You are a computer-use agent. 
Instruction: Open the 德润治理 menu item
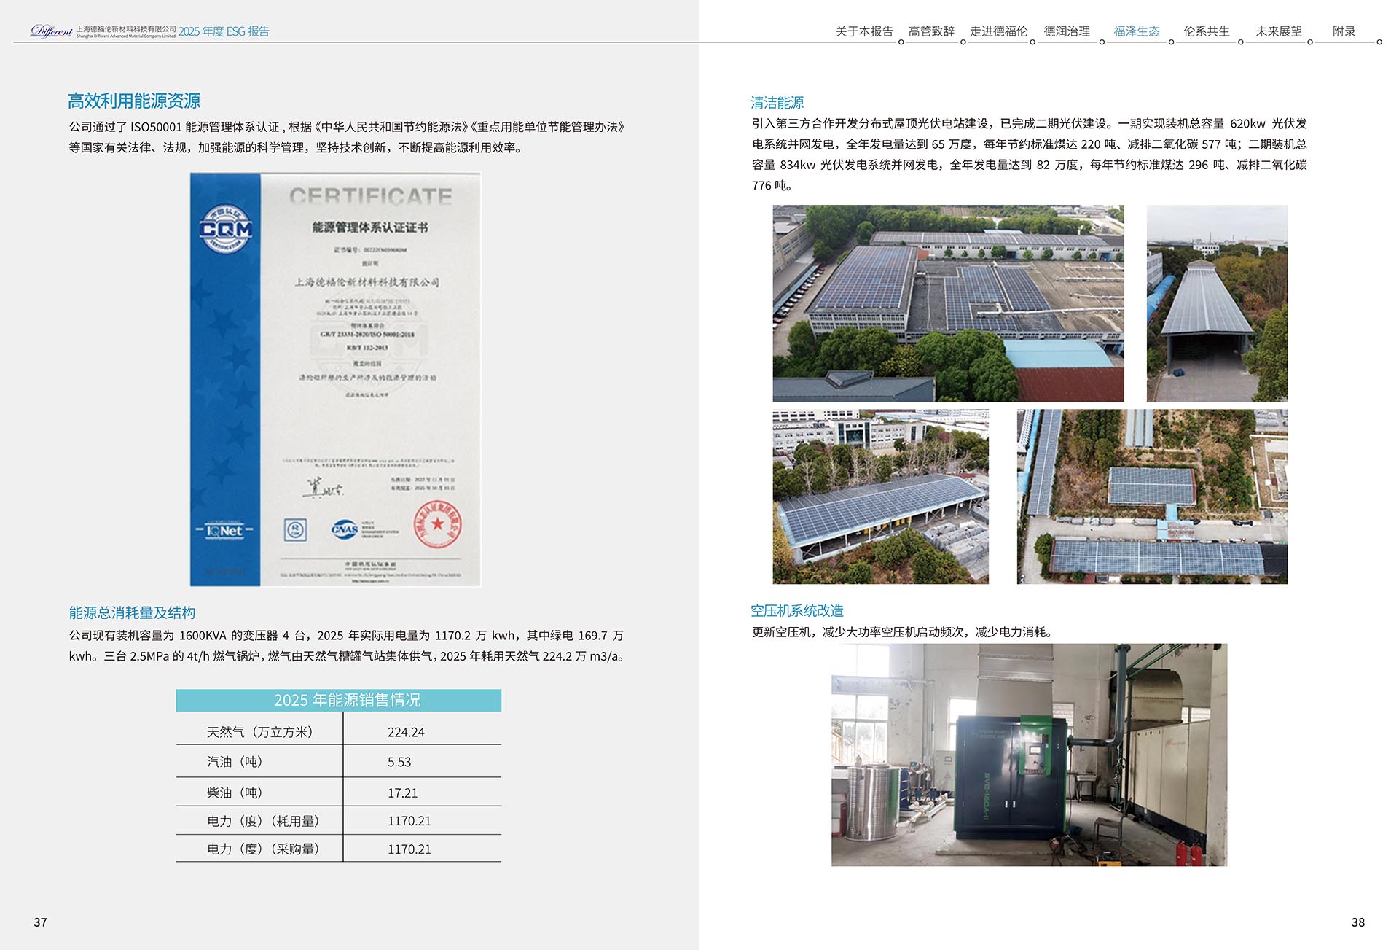click(x=1067, y=31)
